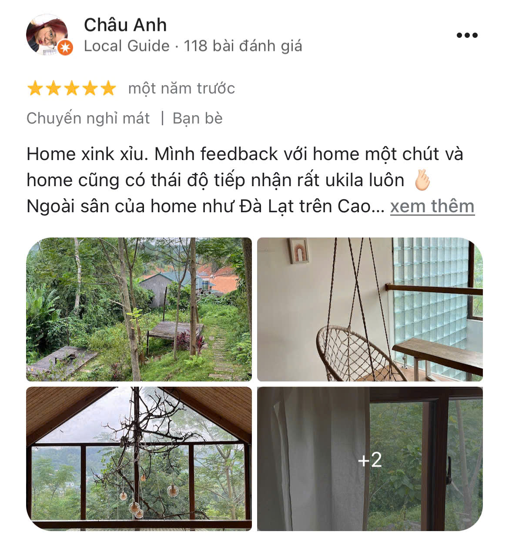Image resolution: width=509 pixels, height=545 pixels.
Task: Tap the pinched fingers emoji in review
Action: click(422, 180)
